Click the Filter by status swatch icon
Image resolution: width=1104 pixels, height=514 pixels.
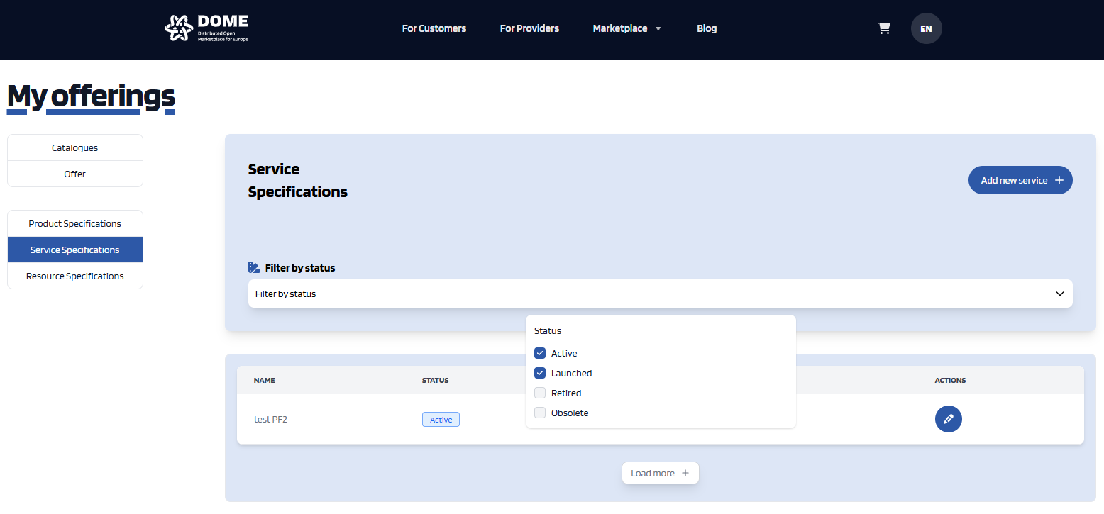click(254, 267)
